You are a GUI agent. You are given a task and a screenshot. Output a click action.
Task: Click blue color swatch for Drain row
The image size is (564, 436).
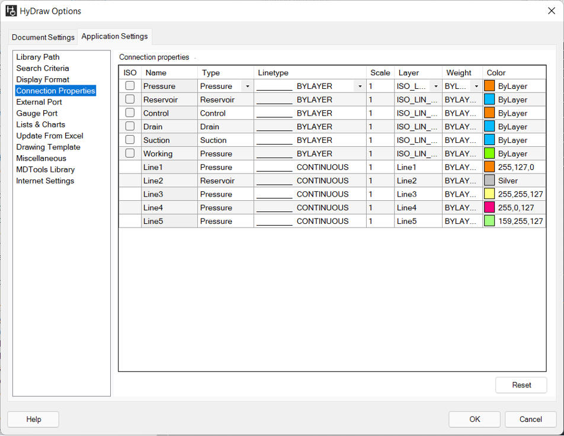click(489, 127)
